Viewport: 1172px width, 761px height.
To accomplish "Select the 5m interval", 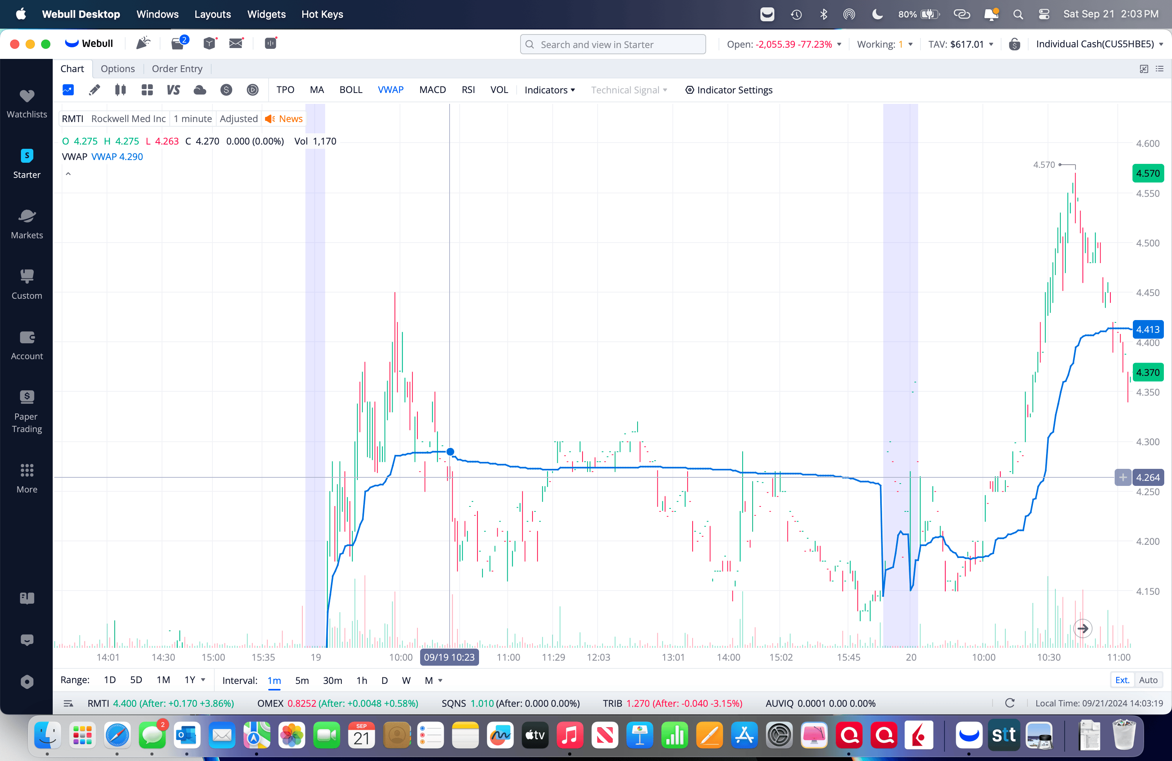I will (302, 680).
